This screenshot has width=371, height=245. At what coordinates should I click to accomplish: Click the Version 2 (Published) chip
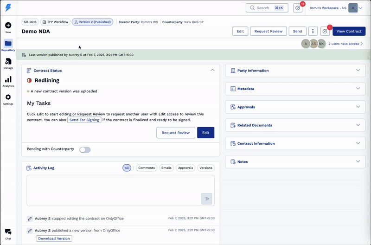tap(92, 22)
